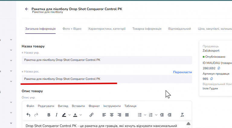
Task: Toggle bold formatting
Action: click(49, 115)
